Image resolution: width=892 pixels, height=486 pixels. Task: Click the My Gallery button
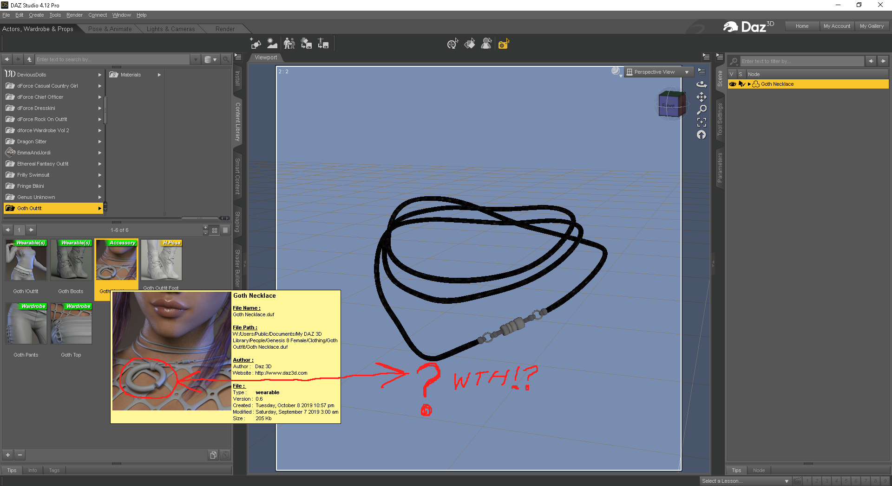pyautogui.click(x=872, y=26)
